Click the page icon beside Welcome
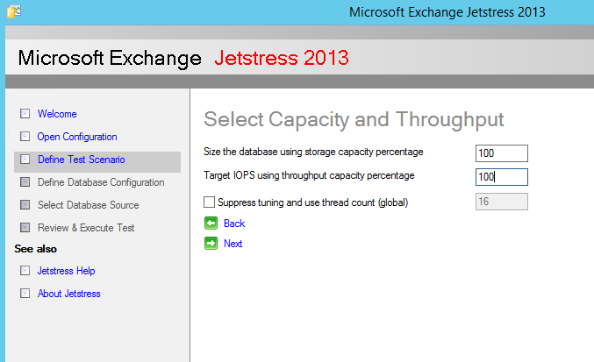The image size is (594, 362). [25, 114]
